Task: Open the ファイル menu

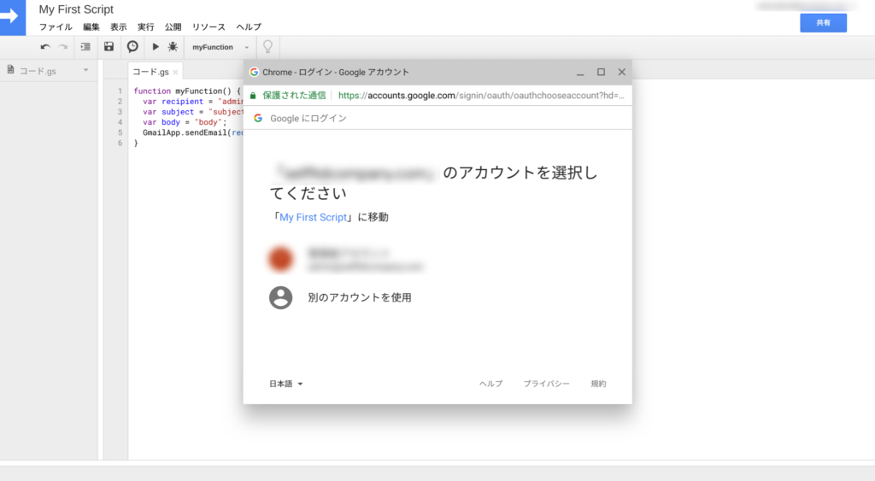Action: click(56, 26)
